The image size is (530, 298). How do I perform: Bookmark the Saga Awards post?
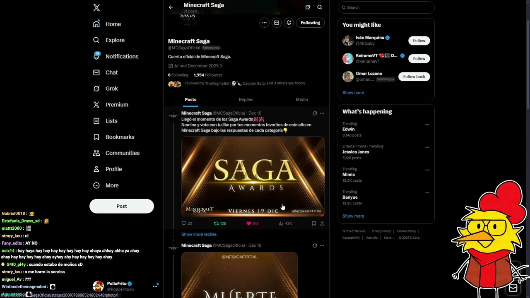pos(314,223)
